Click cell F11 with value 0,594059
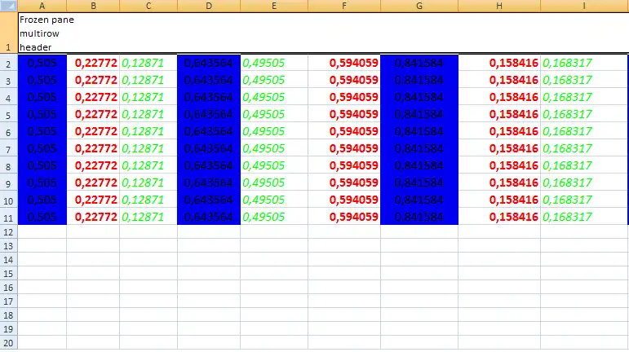Screen dimensions: 629x352 [344, 217]
